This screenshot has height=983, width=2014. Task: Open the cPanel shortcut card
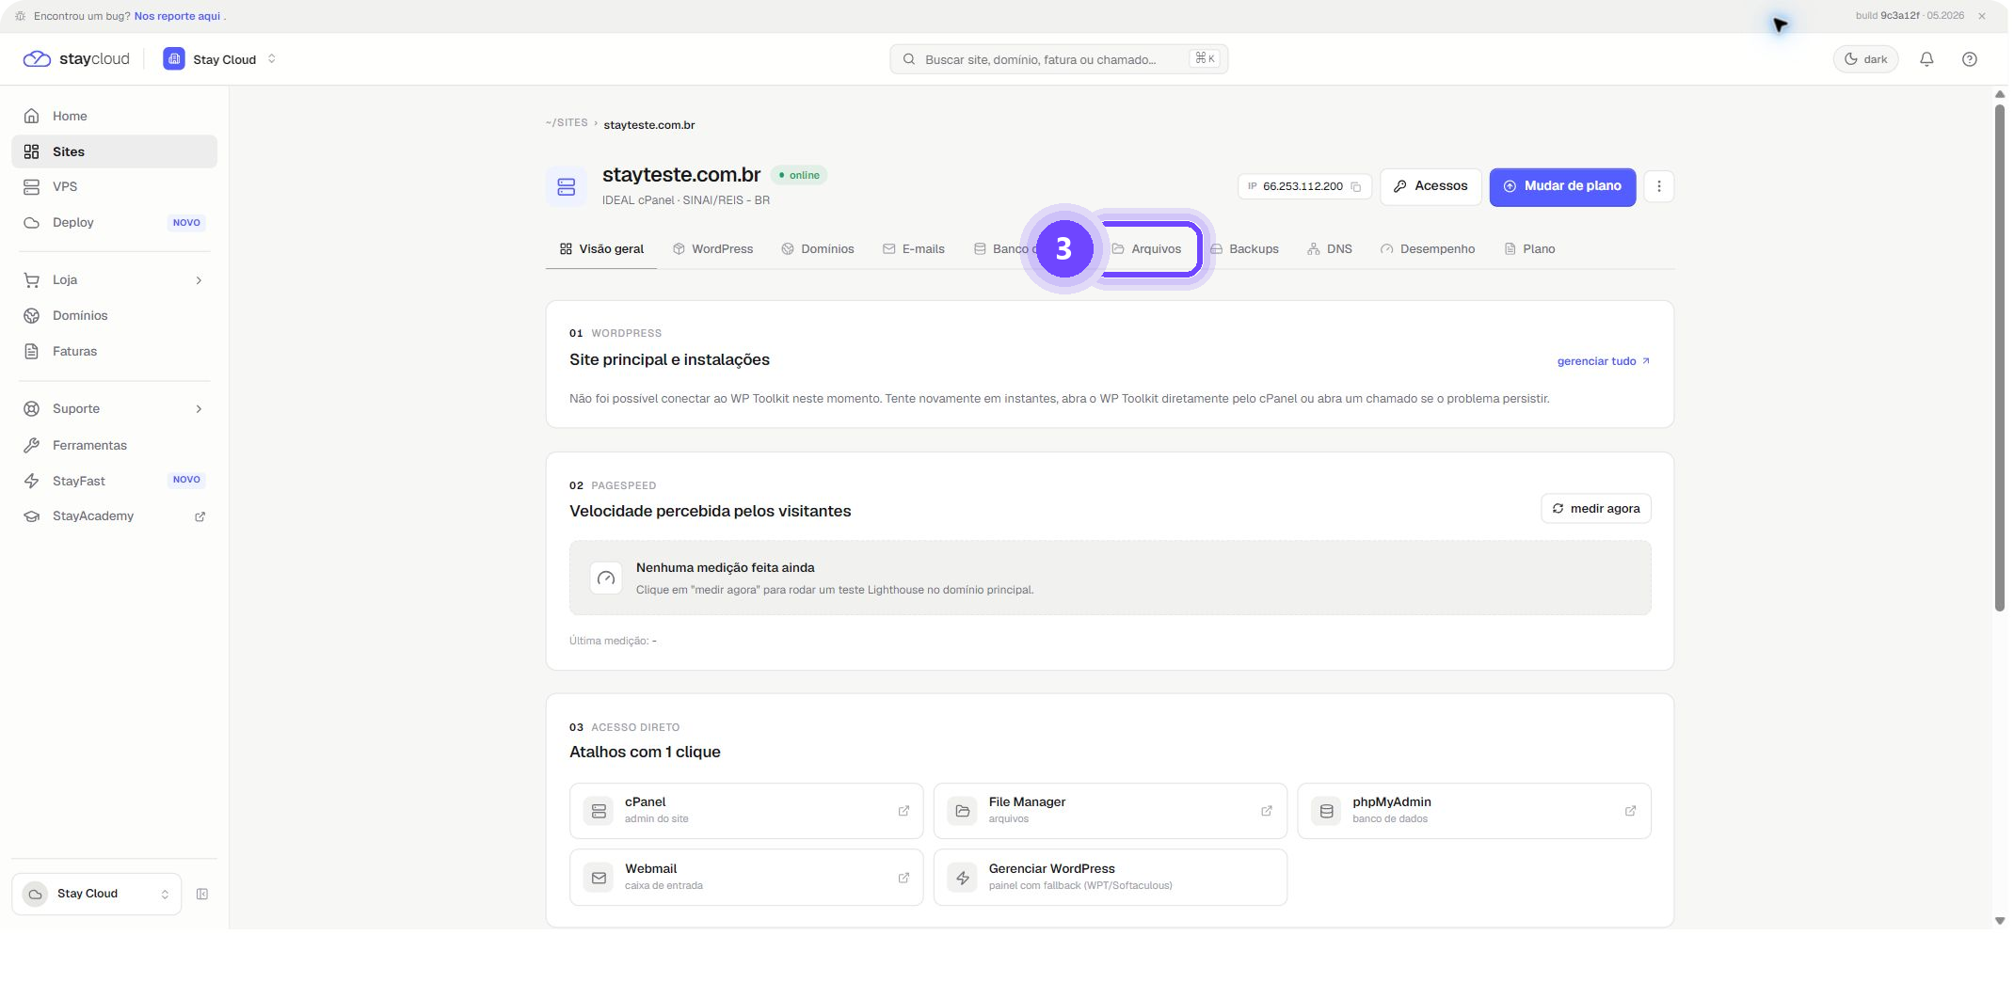point(745,811)
